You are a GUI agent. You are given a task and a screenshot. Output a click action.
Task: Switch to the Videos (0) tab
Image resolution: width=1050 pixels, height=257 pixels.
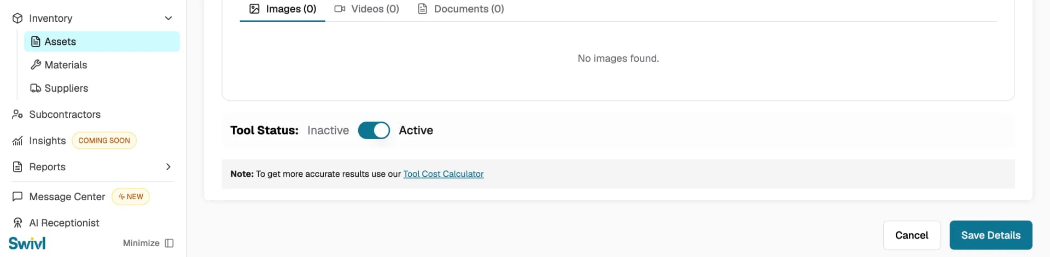click(x=367, y=9)
